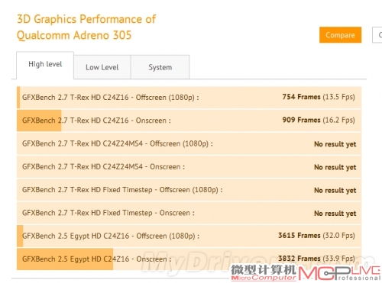
Task: Click No result yet for C24Z24MS4 Onscreen
Action: [x=335, y=167]
